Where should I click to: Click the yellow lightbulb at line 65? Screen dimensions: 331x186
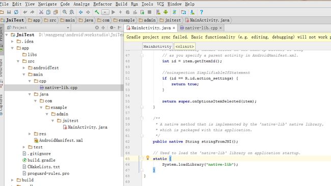click(x=148, y=158)
